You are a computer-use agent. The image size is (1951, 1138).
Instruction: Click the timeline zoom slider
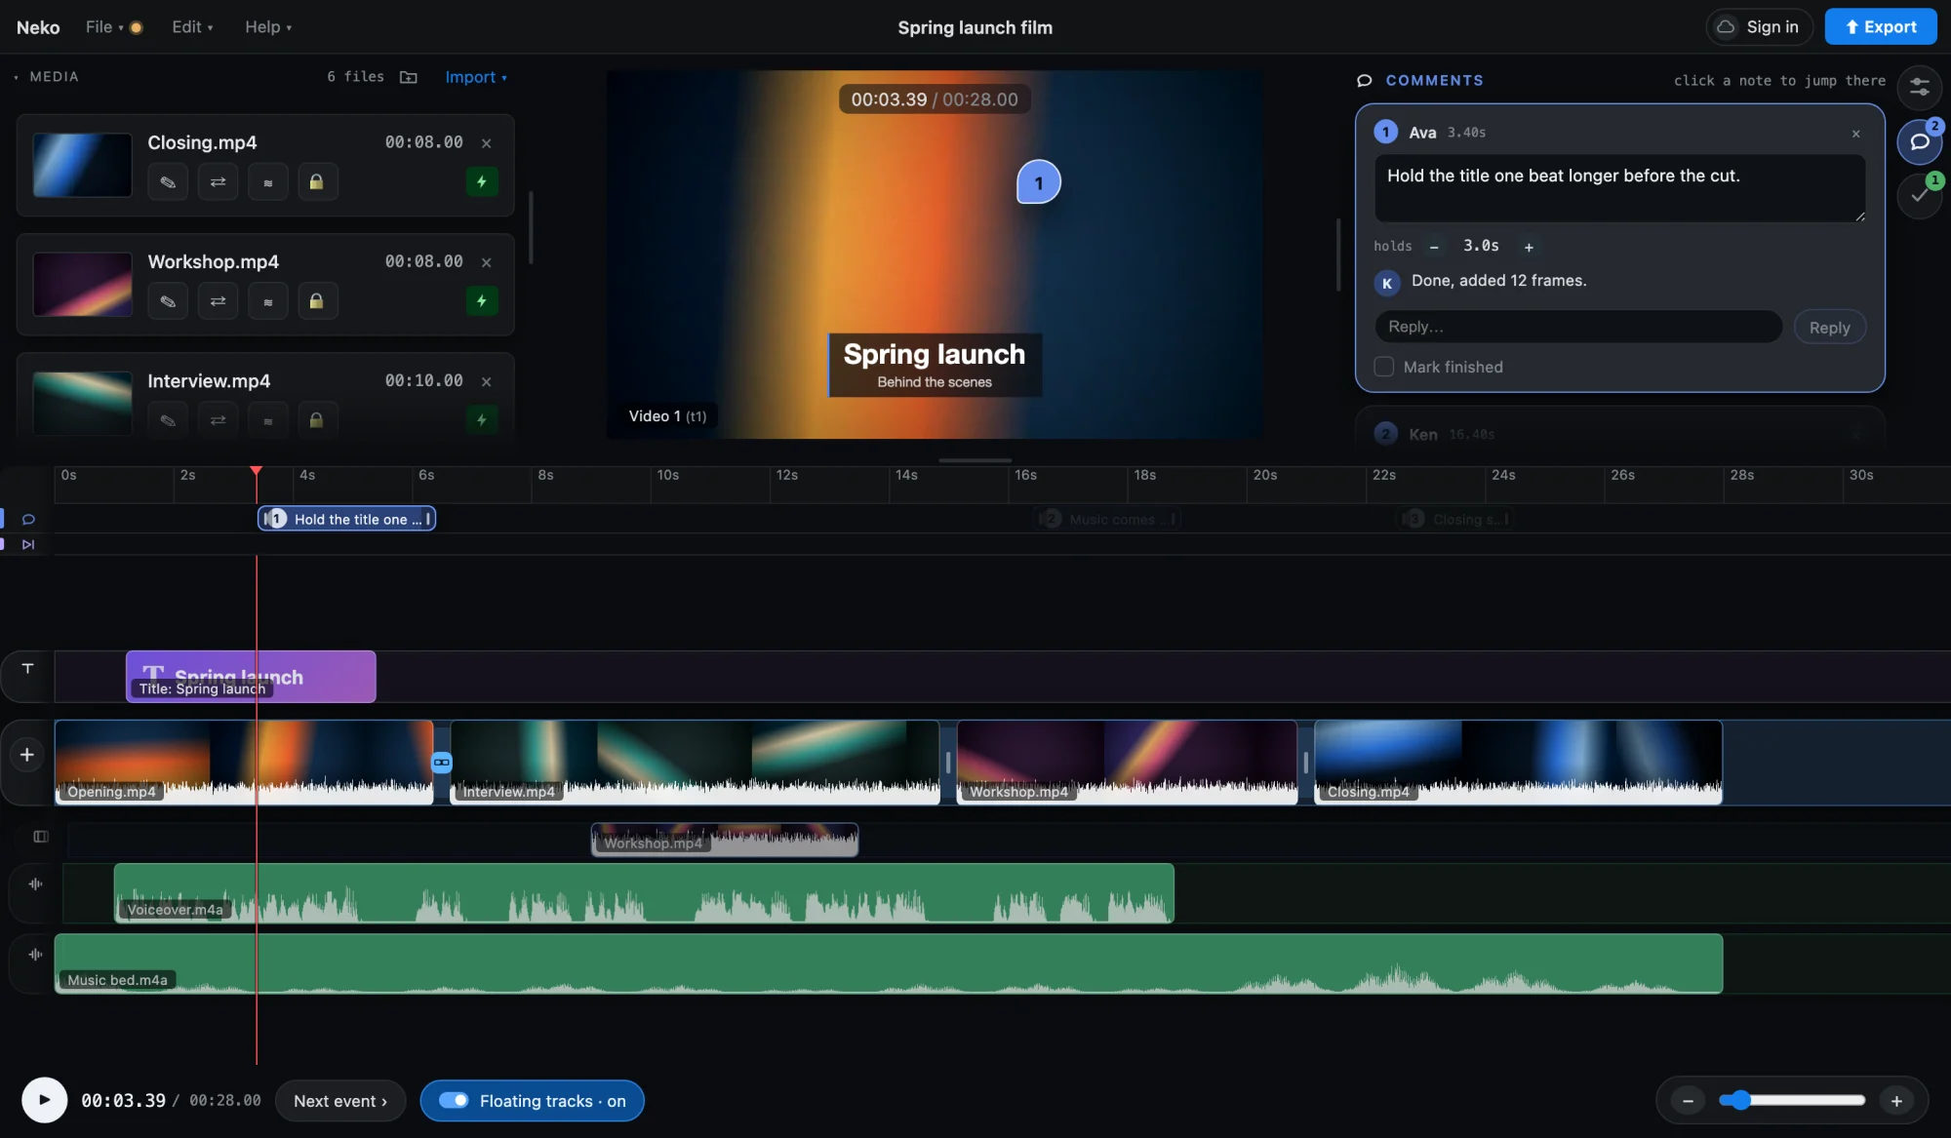(1792, 1101)
